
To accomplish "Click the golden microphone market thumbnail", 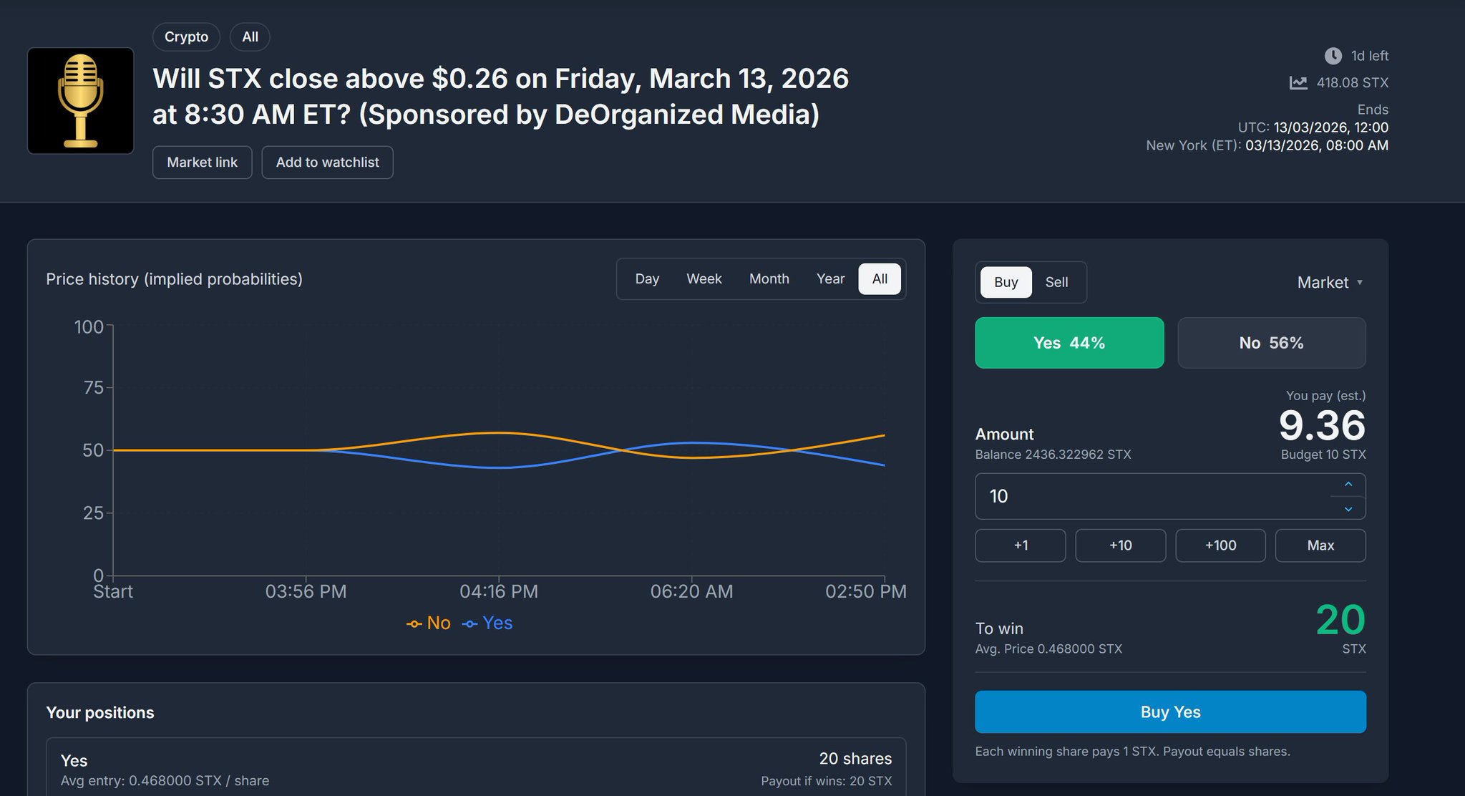I will click(80, 101).
